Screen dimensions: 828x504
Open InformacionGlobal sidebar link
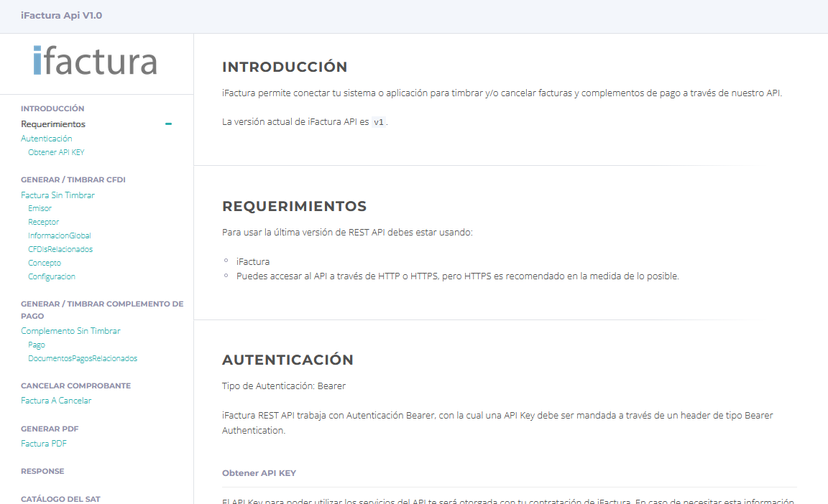click(x=60, y=235)
